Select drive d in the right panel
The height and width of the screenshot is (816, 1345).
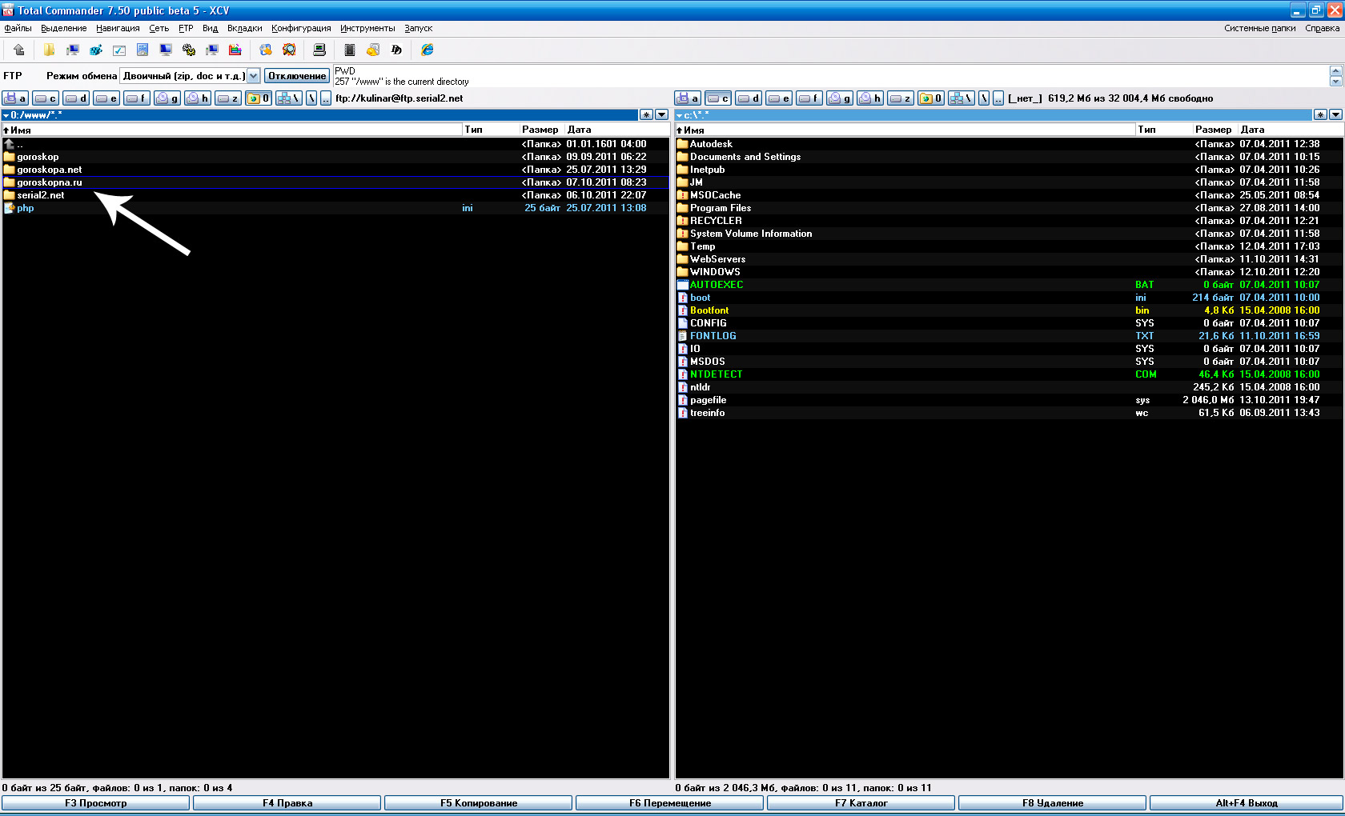tap(749, 98)
